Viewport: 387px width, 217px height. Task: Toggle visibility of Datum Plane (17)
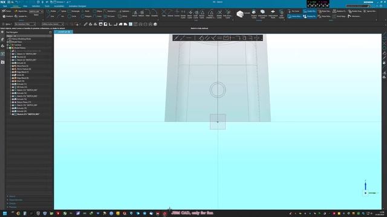pos(13,102)
